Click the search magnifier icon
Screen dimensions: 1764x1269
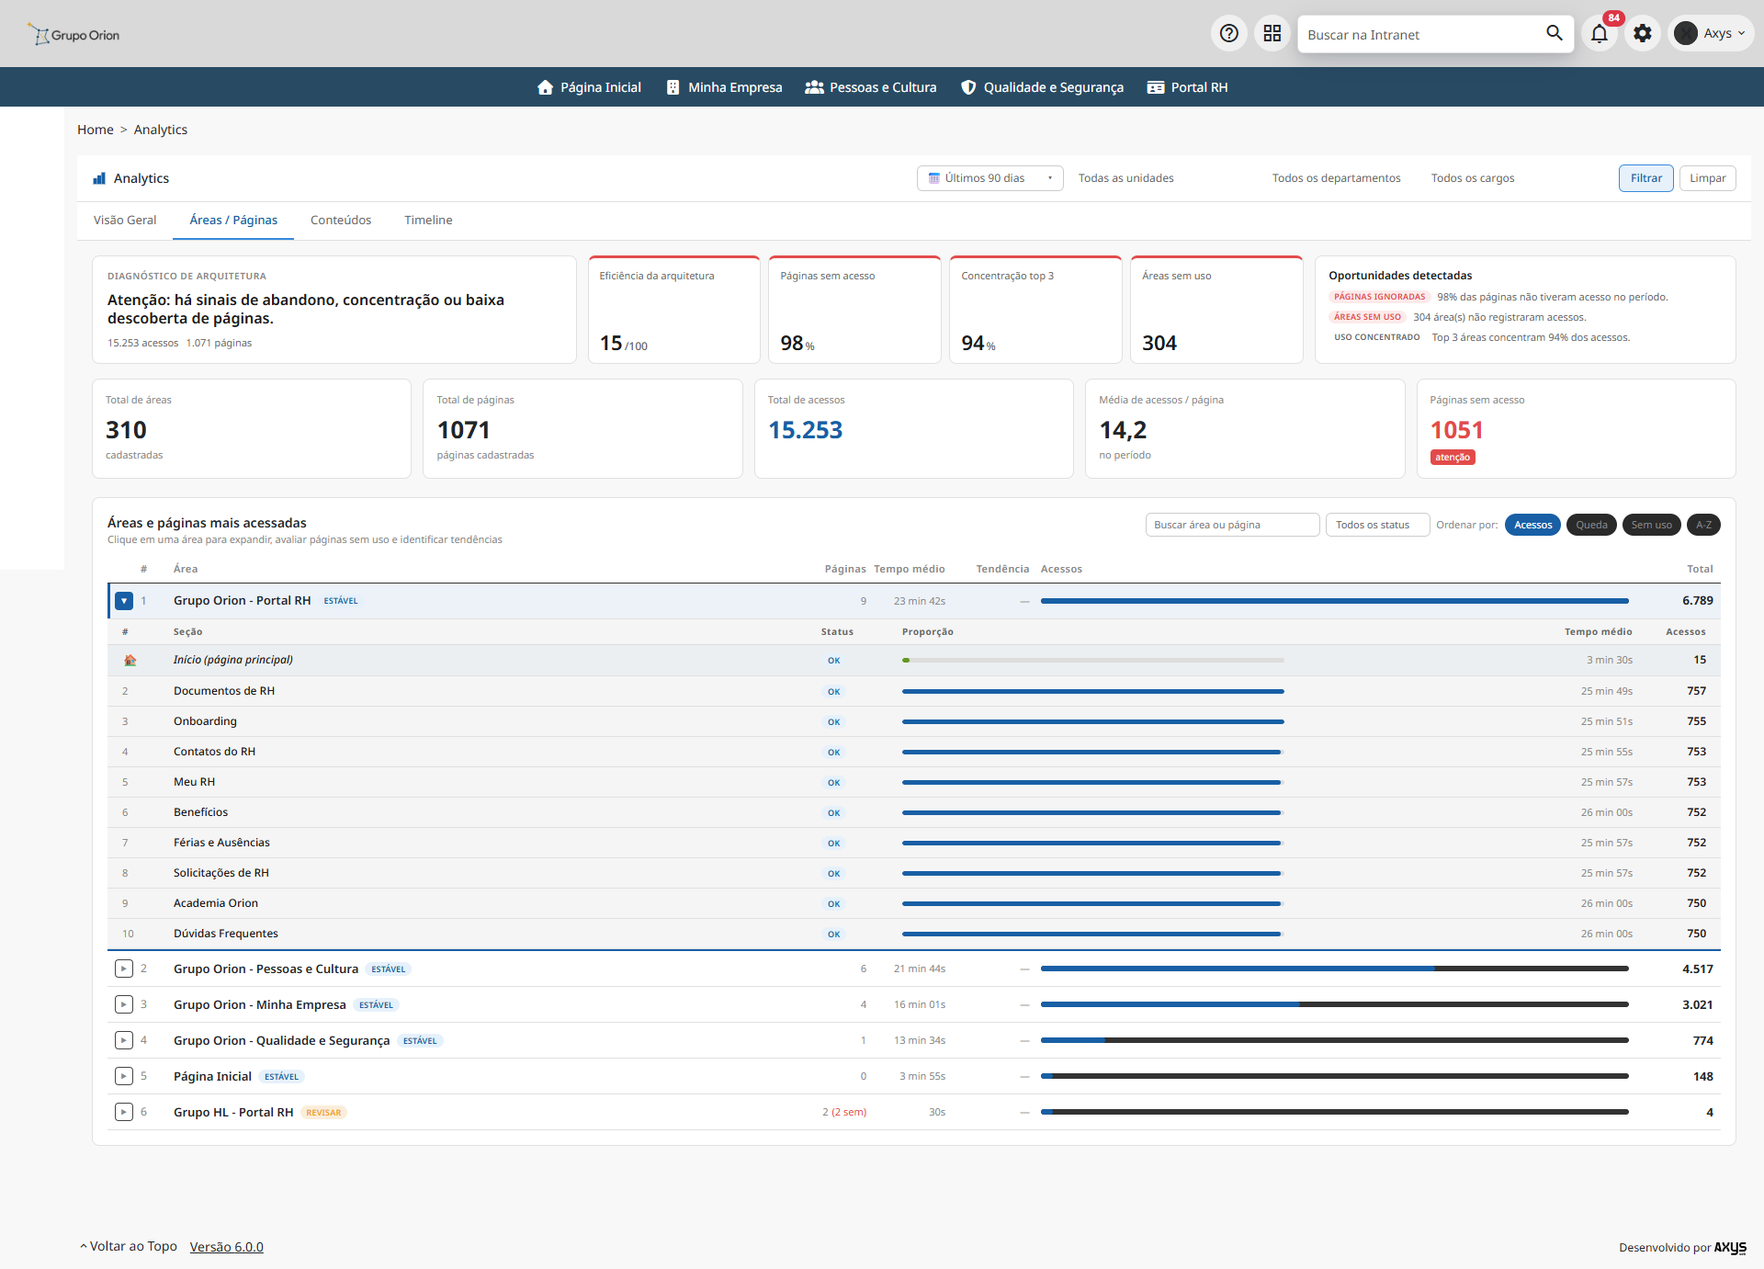point(1554,33)
